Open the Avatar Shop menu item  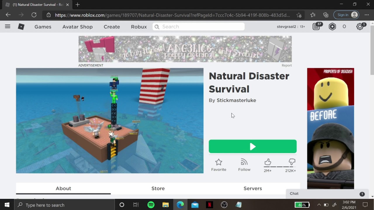coord(77,27)
